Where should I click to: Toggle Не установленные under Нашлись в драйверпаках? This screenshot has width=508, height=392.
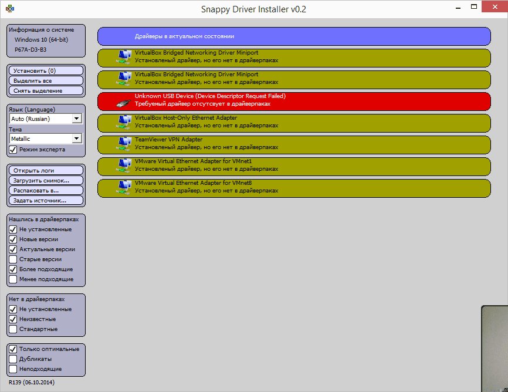tap(13, 229)
